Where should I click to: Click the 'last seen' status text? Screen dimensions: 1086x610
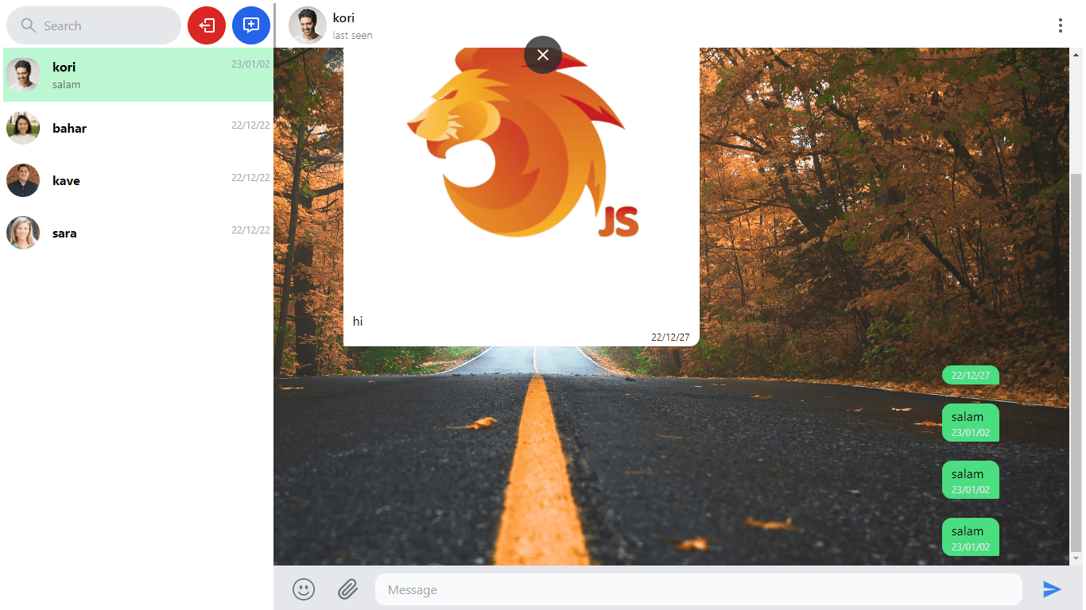pyautogui.click(x=353, y=35)
